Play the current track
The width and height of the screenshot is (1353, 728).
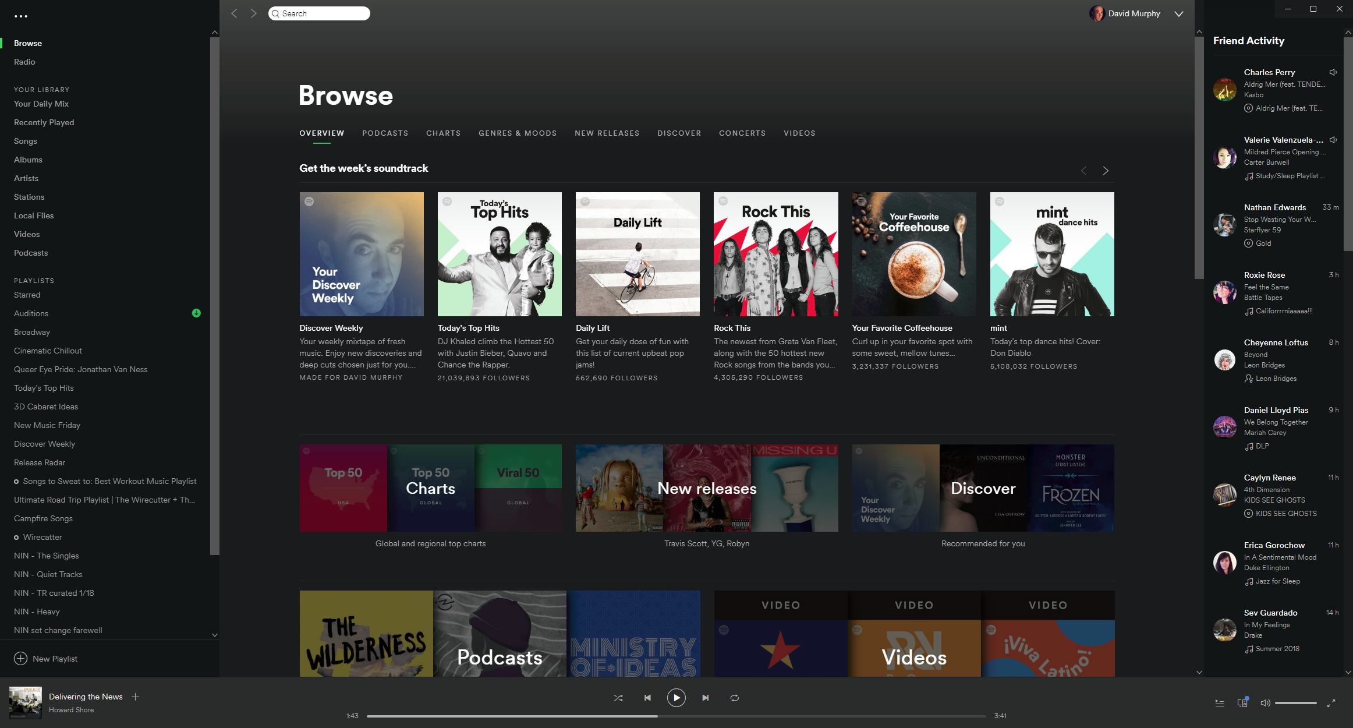point(676,698)
